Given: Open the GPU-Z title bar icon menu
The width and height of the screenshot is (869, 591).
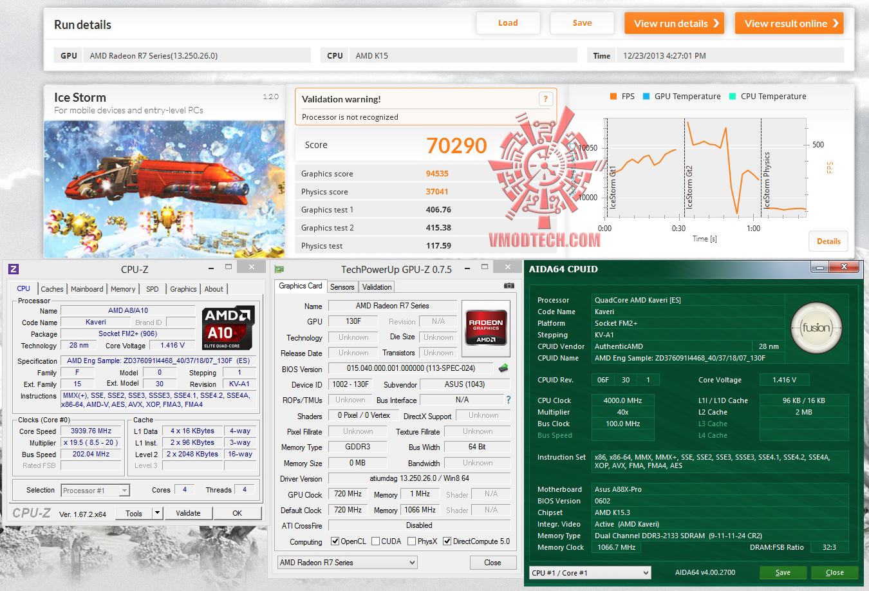Looking at the screenshot, I should click(x=279, y=269).
